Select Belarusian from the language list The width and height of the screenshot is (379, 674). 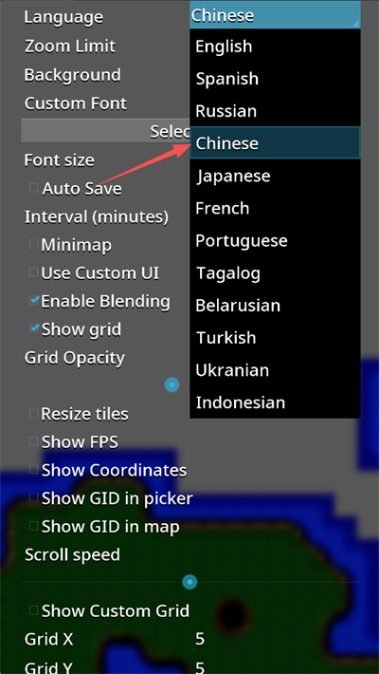pyautogui.click(x=275, y=305)
